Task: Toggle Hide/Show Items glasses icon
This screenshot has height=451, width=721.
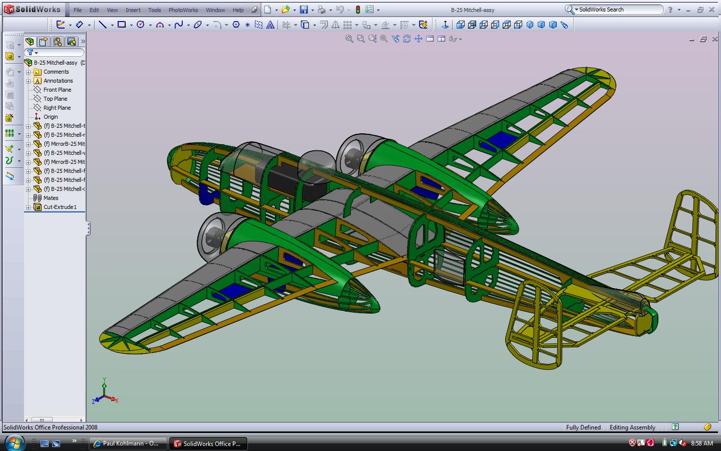Action: [453, 39]
